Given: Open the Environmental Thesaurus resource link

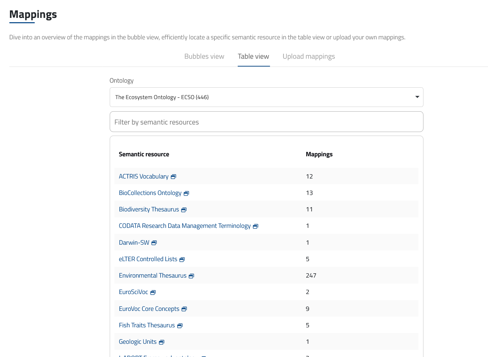Looking at the screenshot, I should click(x=152, y=275).
